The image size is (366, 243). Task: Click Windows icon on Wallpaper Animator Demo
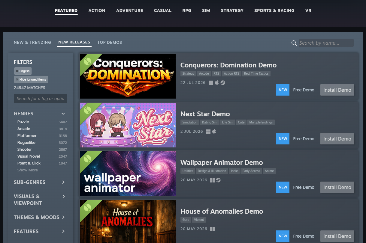coord(212,180)
